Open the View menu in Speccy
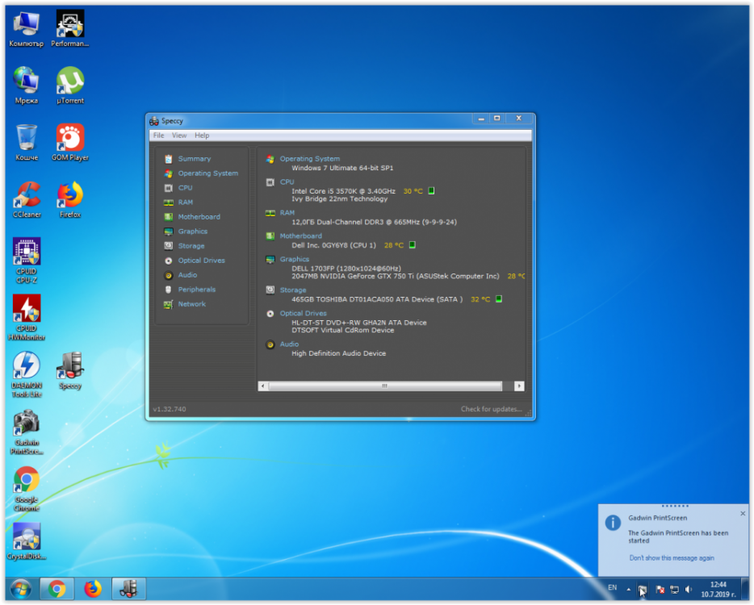Image resolution: width=754 pixels, height=605 pixels. pyautogui.click(x=179, y=136)
